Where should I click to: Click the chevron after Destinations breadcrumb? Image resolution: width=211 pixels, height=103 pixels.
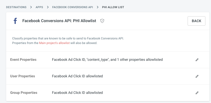pyautogui.click(x=31, y=7)
